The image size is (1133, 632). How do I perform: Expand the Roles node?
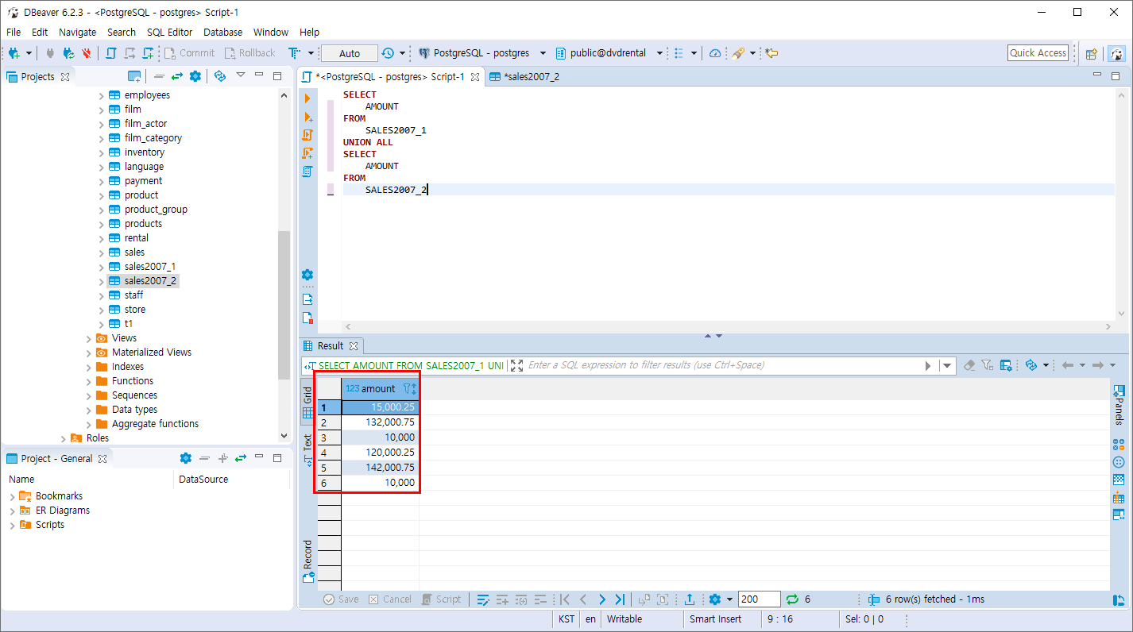pyautogui.click(x=63, y=438)
